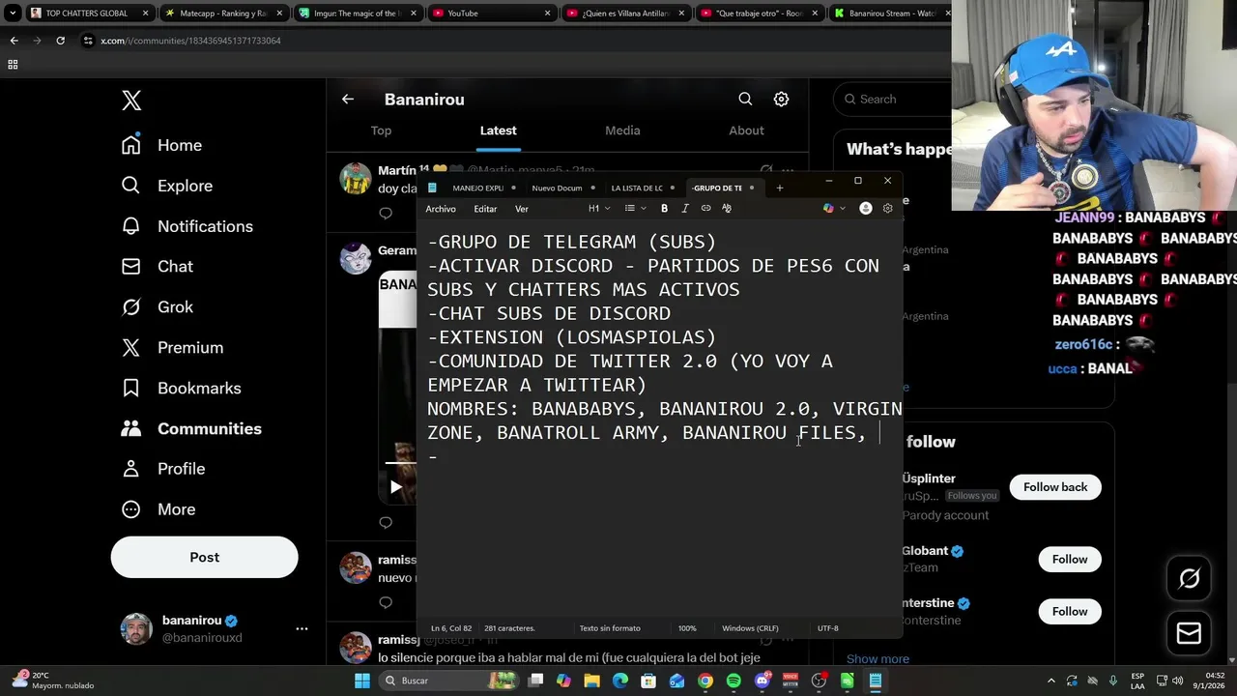Click the X Search input field
The height and width of the screenshot is (696, 1237).
click(x=894, y=99)
